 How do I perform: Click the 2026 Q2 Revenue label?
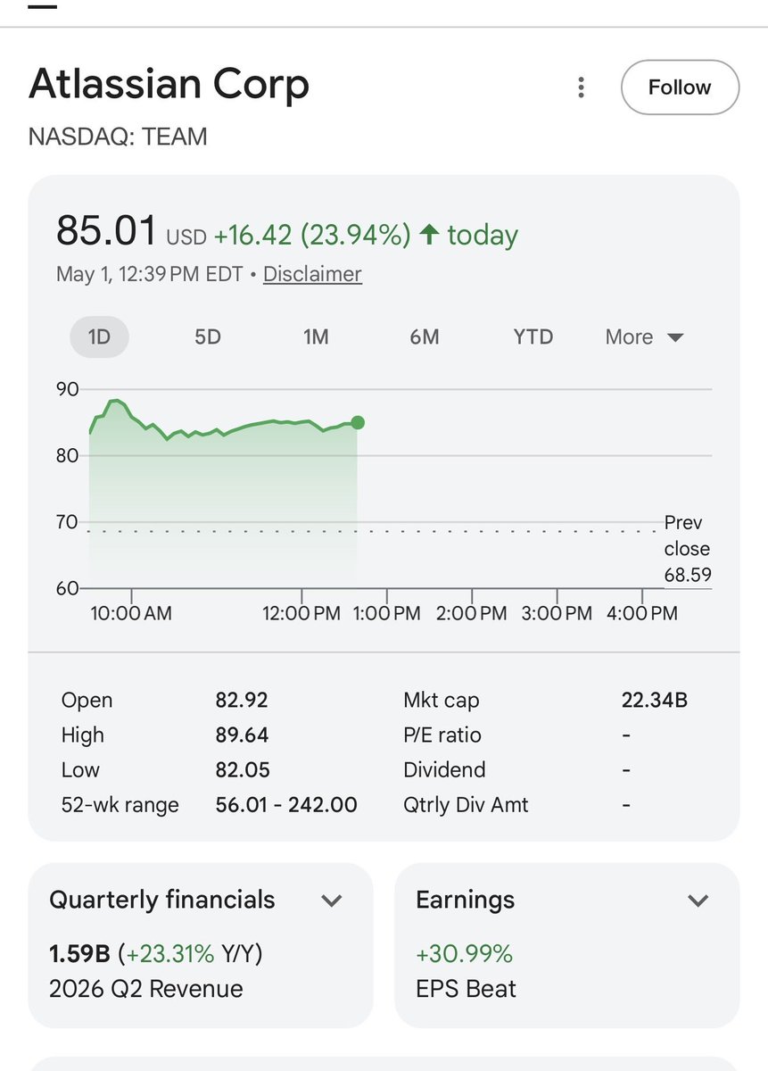coord(146,989)
